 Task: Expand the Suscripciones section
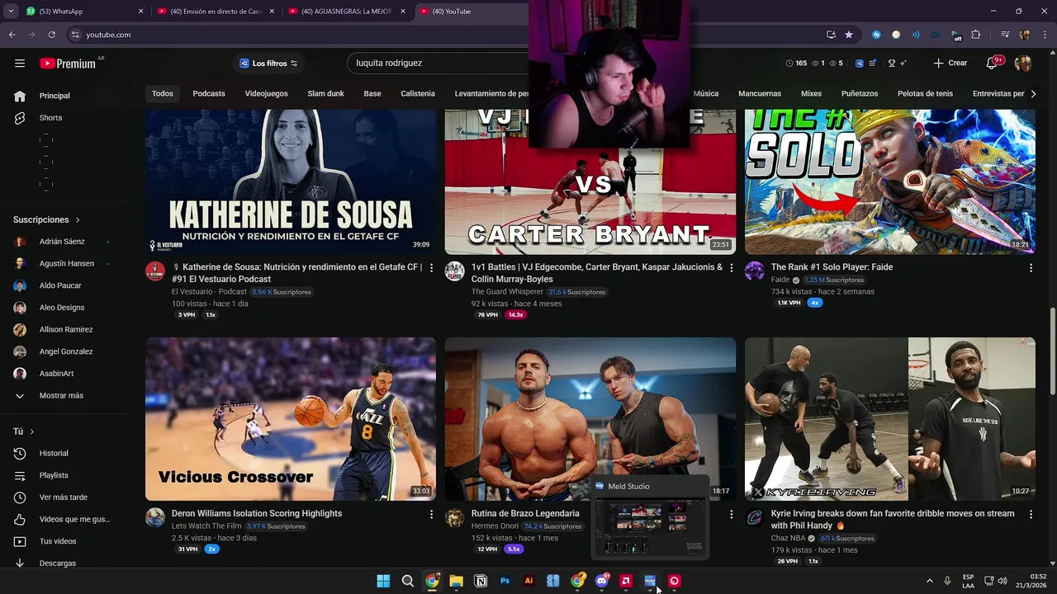coord(46,220)
